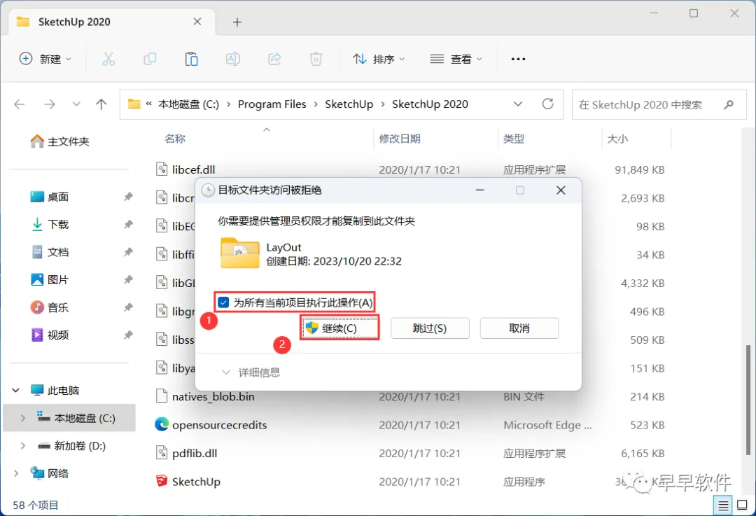Select the pdflib.dll file
Viewport: 756px width, 516px height.
tap(195, 453)
